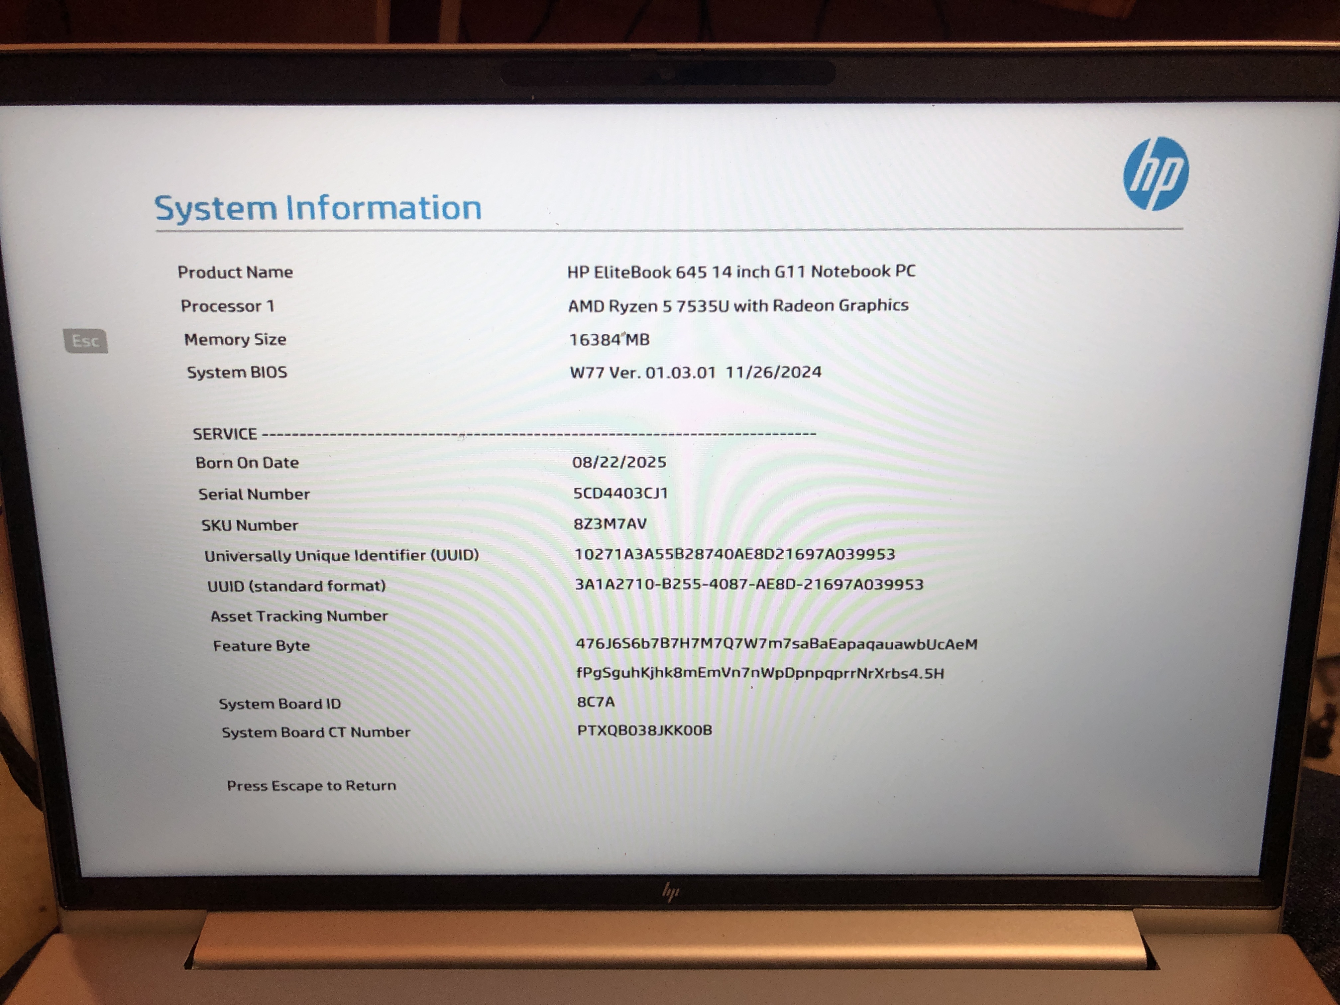
Task: Click the Esc button on left
Action: click(x=85, y=341)
